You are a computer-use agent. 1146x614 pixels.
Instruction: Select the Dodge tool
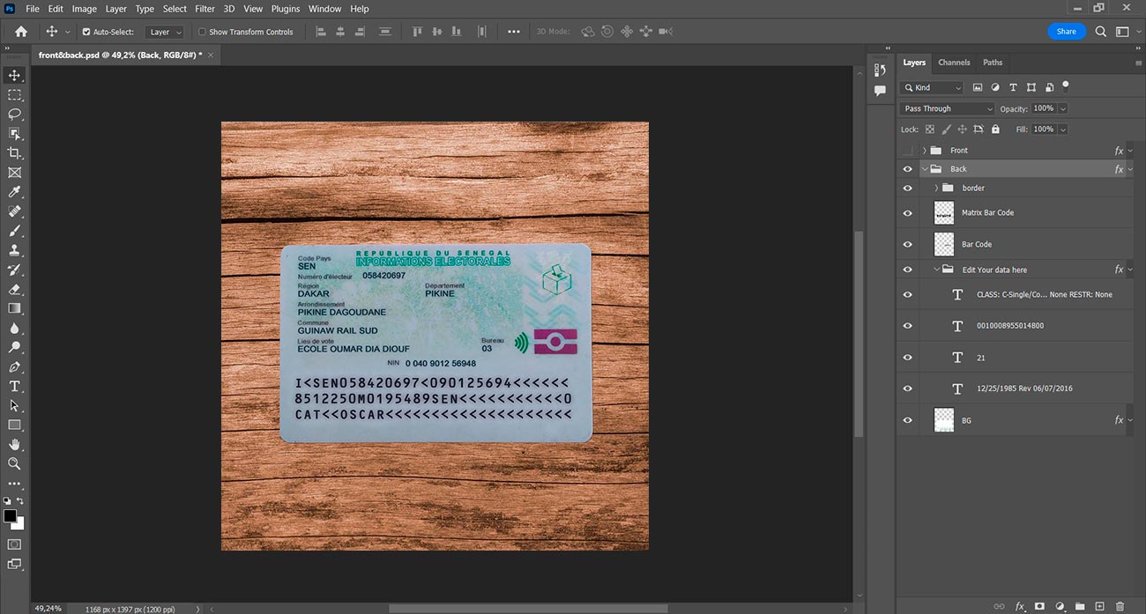click(x=14, y=347)
